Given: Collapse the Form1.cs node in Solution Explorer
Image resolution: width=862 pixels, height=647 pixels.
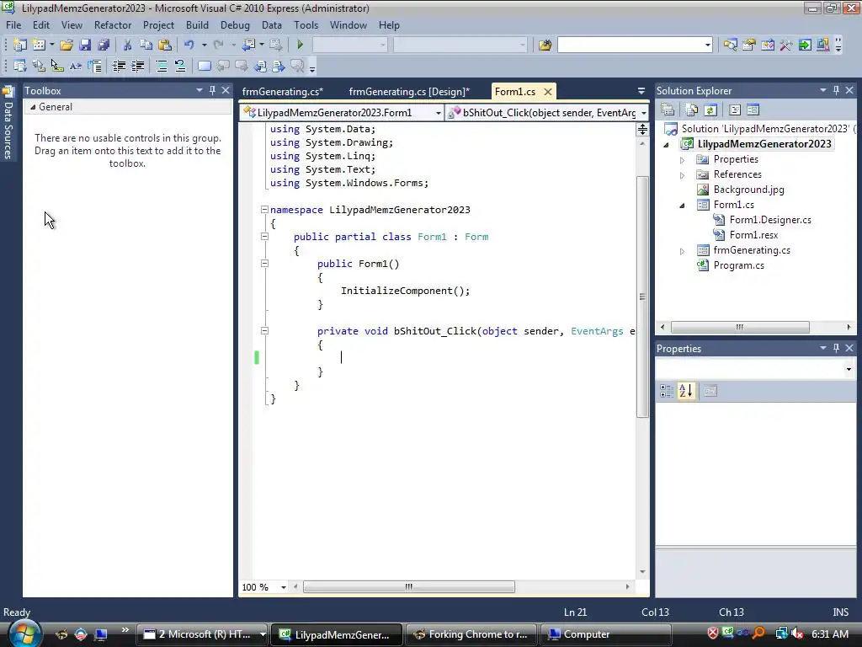Looking at the screenshot, I should 682,206.
